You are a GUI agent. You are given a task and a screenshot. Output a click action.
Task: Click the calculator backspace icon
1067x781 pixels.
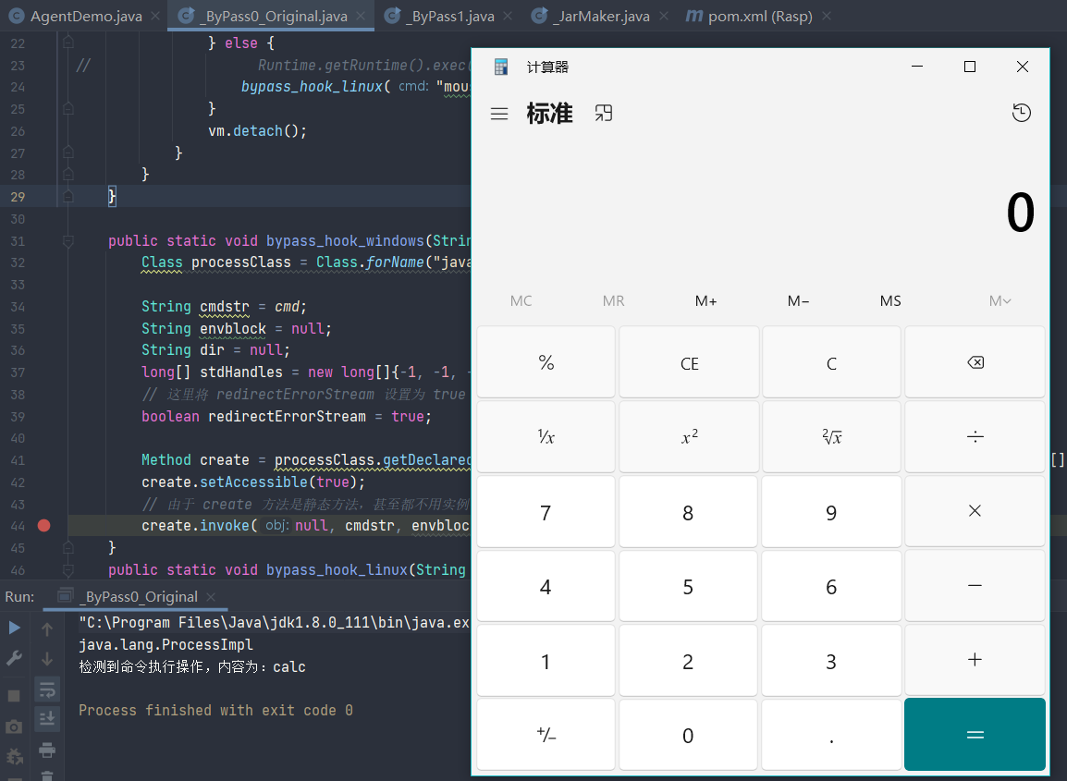coord(975,363)
